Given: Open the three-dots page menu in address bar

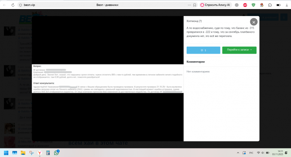Looking at the screenshot, I should pyautogui.click(x=189, y=5).
